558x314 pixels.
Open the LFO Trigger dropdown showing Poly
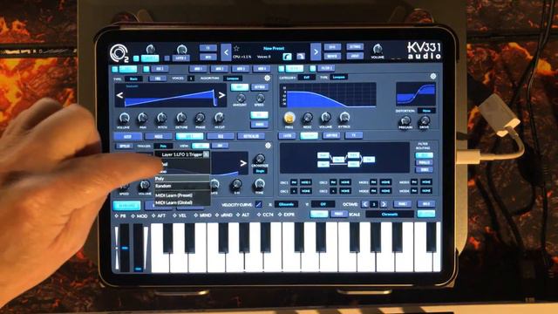point(163,146)
